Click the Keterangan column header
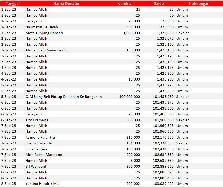The width and height of the screenshot is (223, 187). [x=199, y=4]
